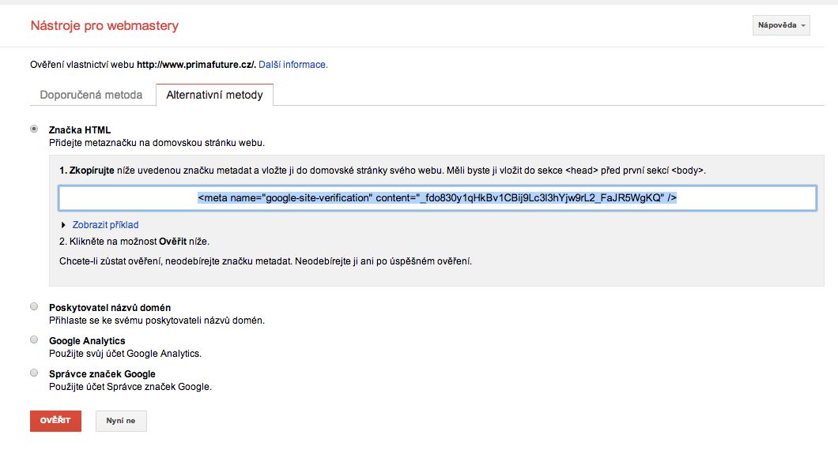Choose the Poskytovatel názvů domén radio button
838x465 pixels.
(34, 306)
